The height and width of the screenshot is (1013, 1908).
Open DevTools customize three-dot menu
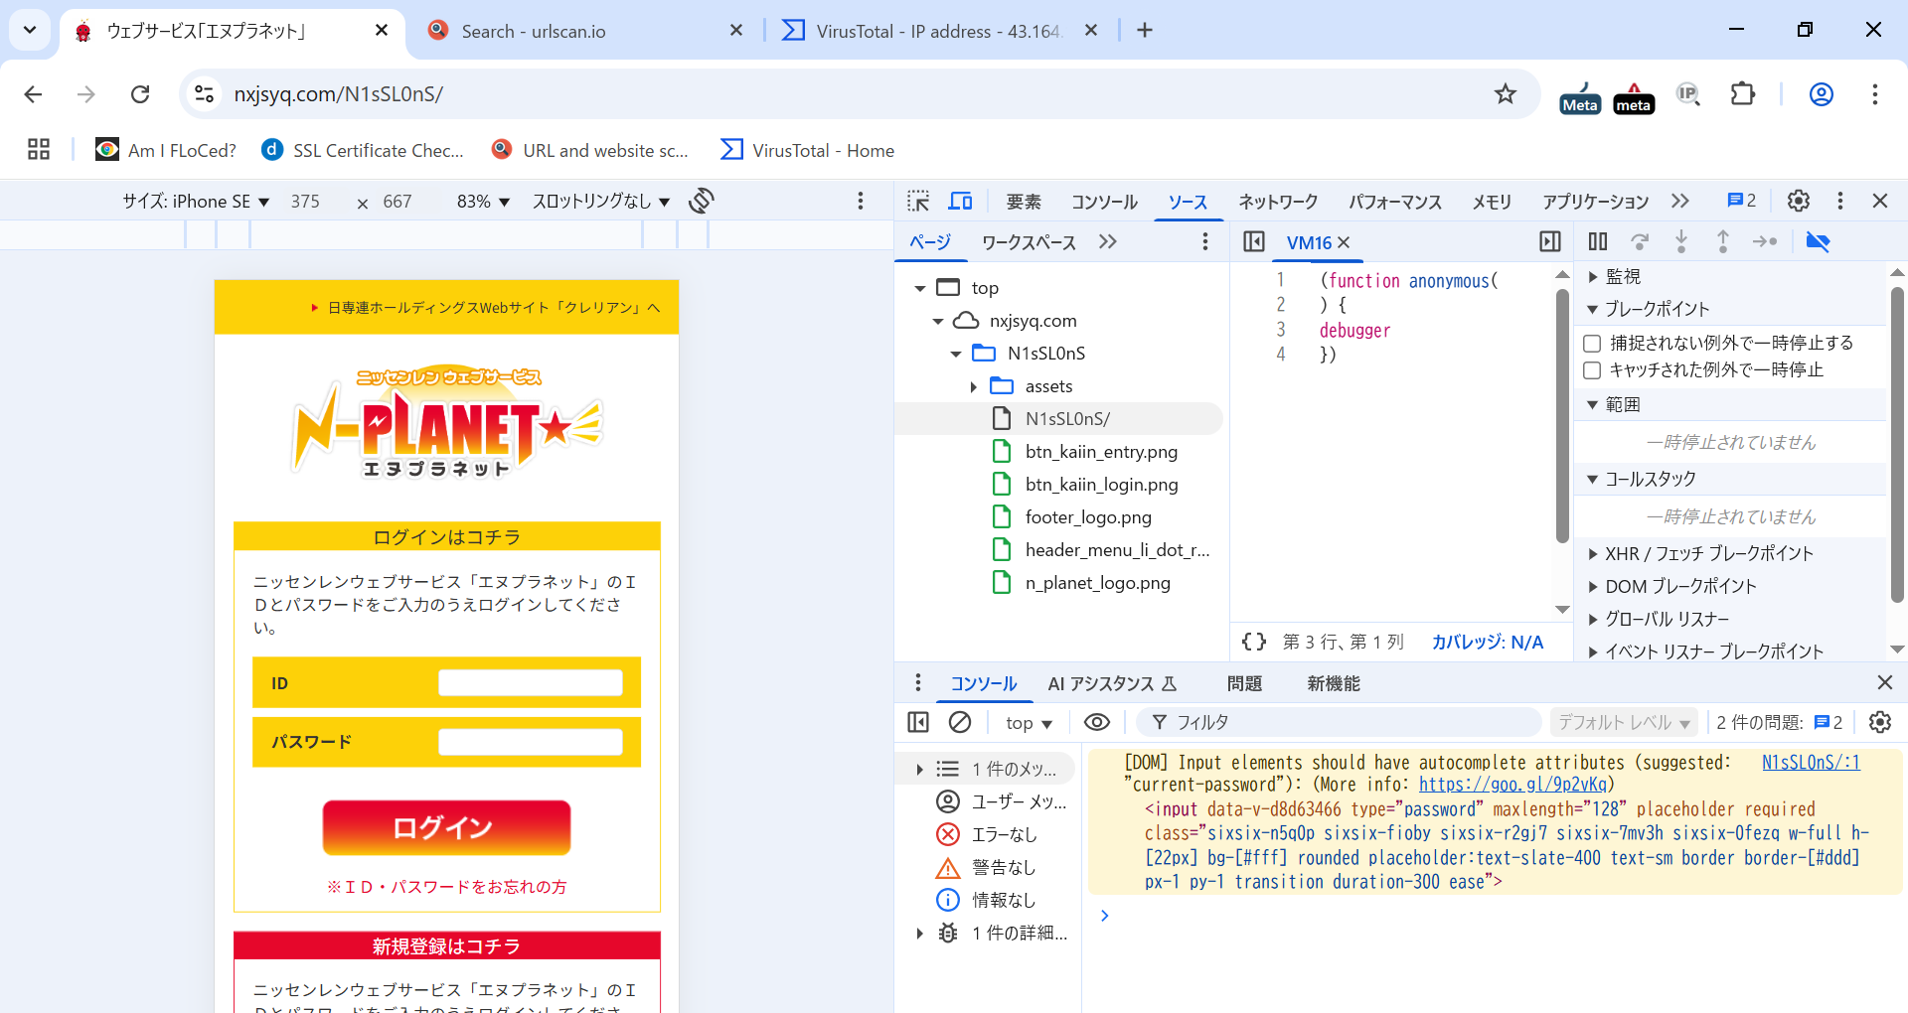point(1839,201)
